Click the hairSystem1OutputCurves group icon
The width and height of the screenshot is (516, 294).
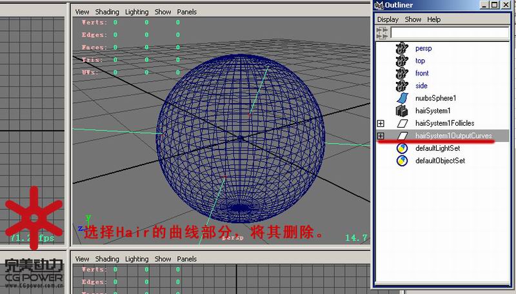402,135
